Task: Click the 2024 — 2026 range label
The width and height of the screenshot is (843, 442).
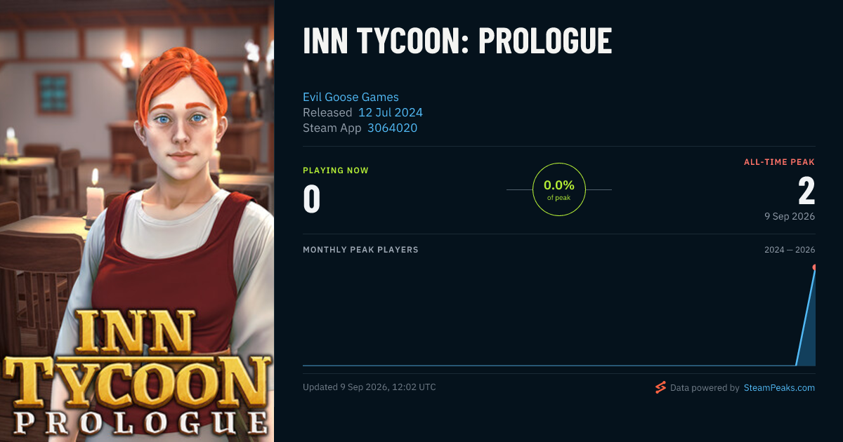Action: 790,250
